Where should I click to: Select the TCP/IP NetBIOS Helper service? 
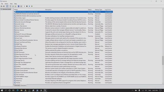click(63, 77)
